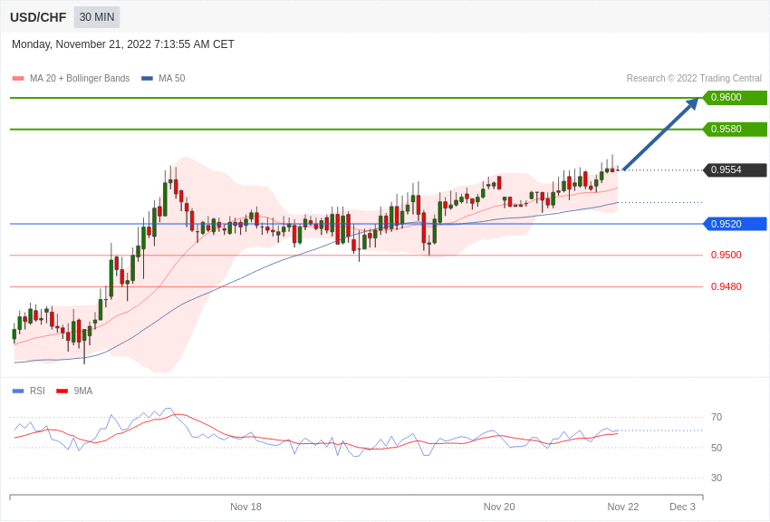
Task: Select the MA 50 legend label
Action: tap(172, 79)
